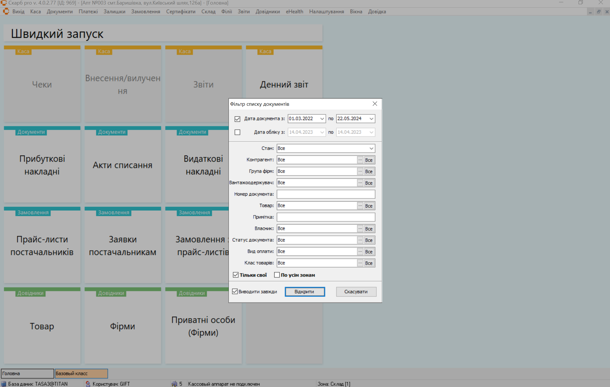
Task: Click the Скасувати button
Action: pos(356,292)
